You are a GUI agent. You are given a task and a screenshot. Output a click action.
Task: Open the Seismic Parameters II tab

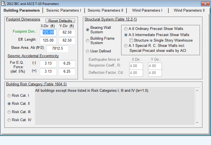coord(105,10)
